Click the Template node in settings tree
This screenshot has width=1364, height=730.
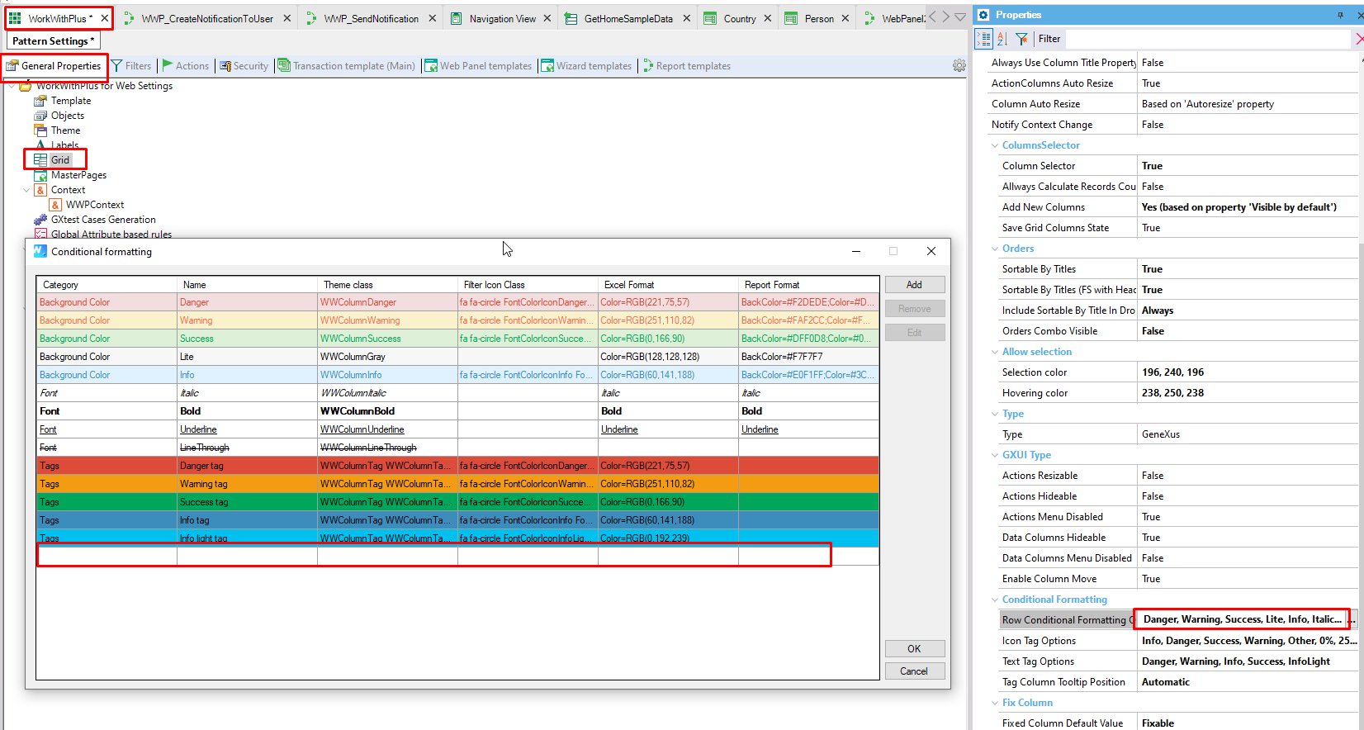tap(70, 101)
